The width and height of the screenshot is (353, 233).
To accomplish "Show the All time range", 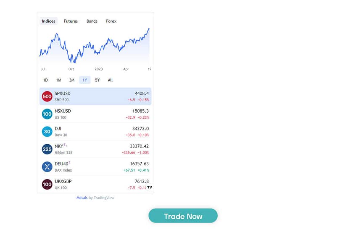I will point(110,80).
